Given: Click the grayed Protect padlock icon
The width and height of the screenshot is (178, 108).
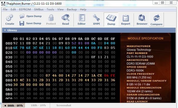Looking at the screenshot, I should point(51,18).
